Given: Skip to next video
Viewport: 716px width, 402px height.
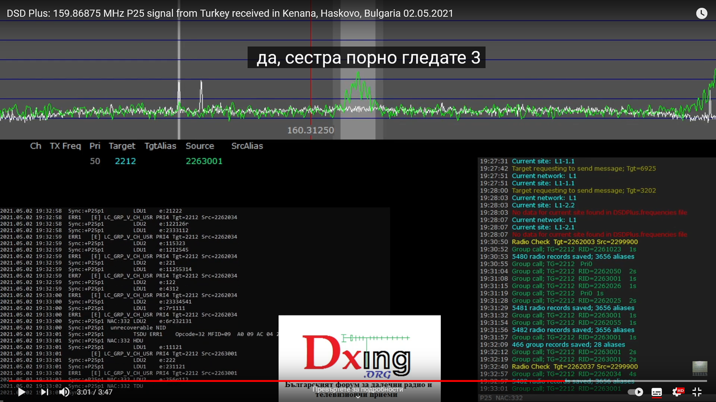Looking at the screenshot, I should (x=45, y=392).
